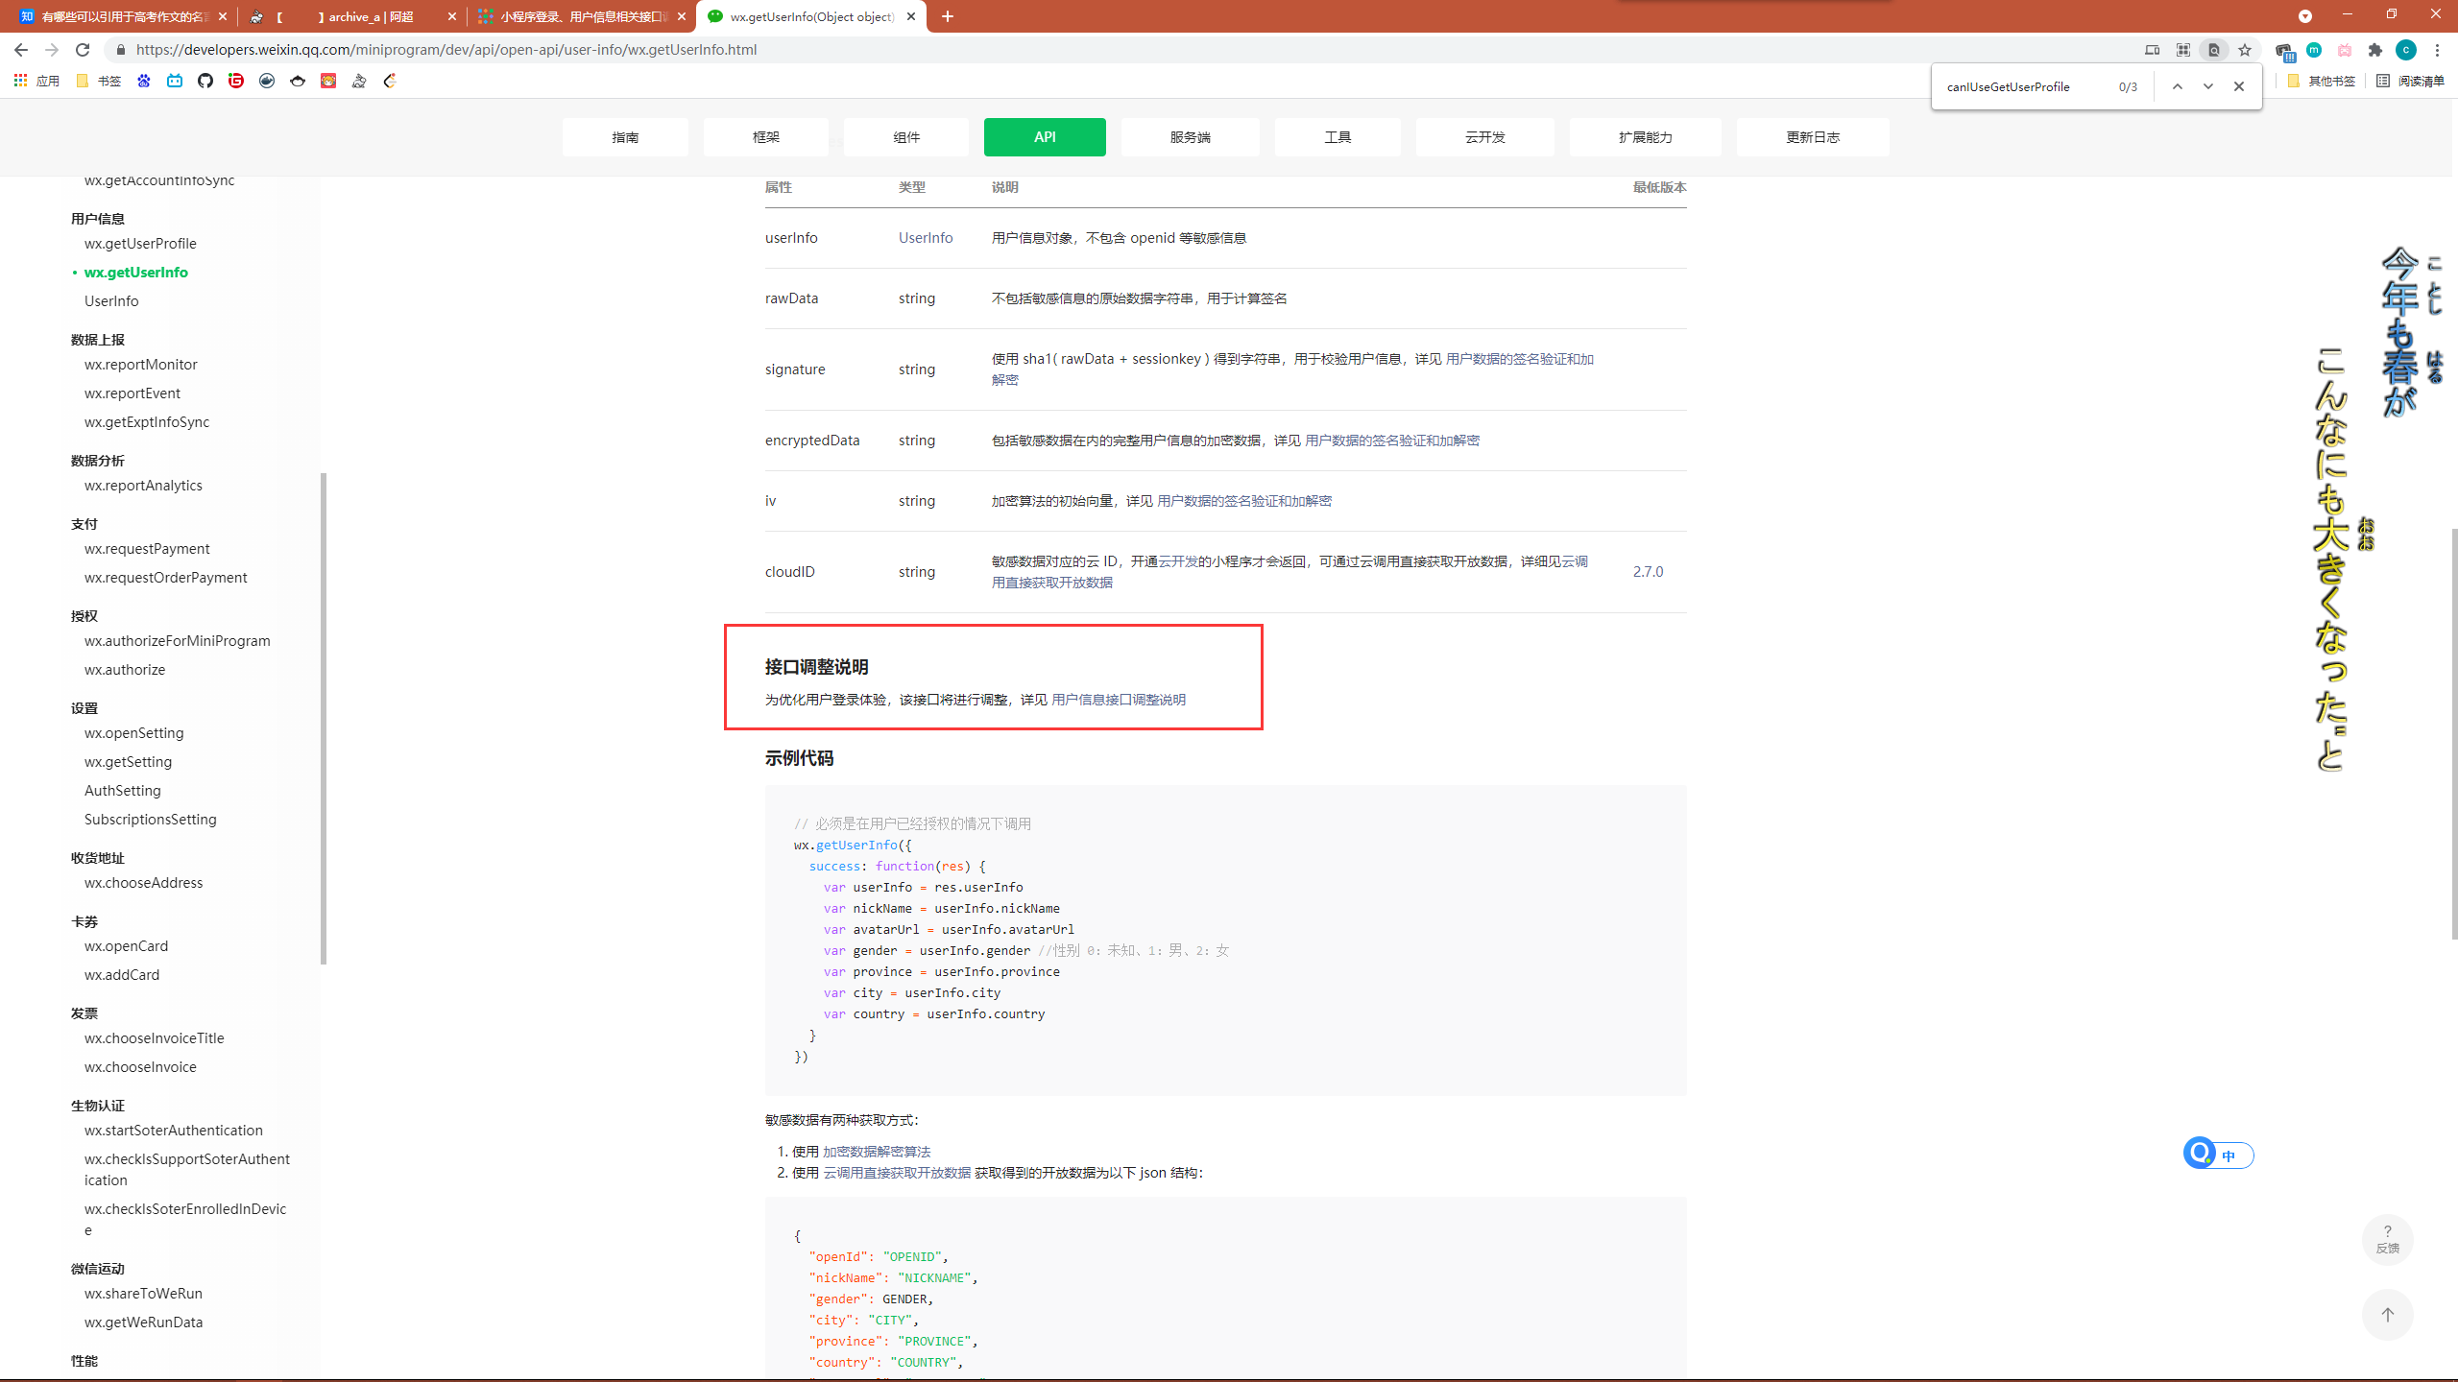This screenshot has height=1382, width=2458.
Task: Bookmark this page with star icon
Action: tap(2245, 50)
